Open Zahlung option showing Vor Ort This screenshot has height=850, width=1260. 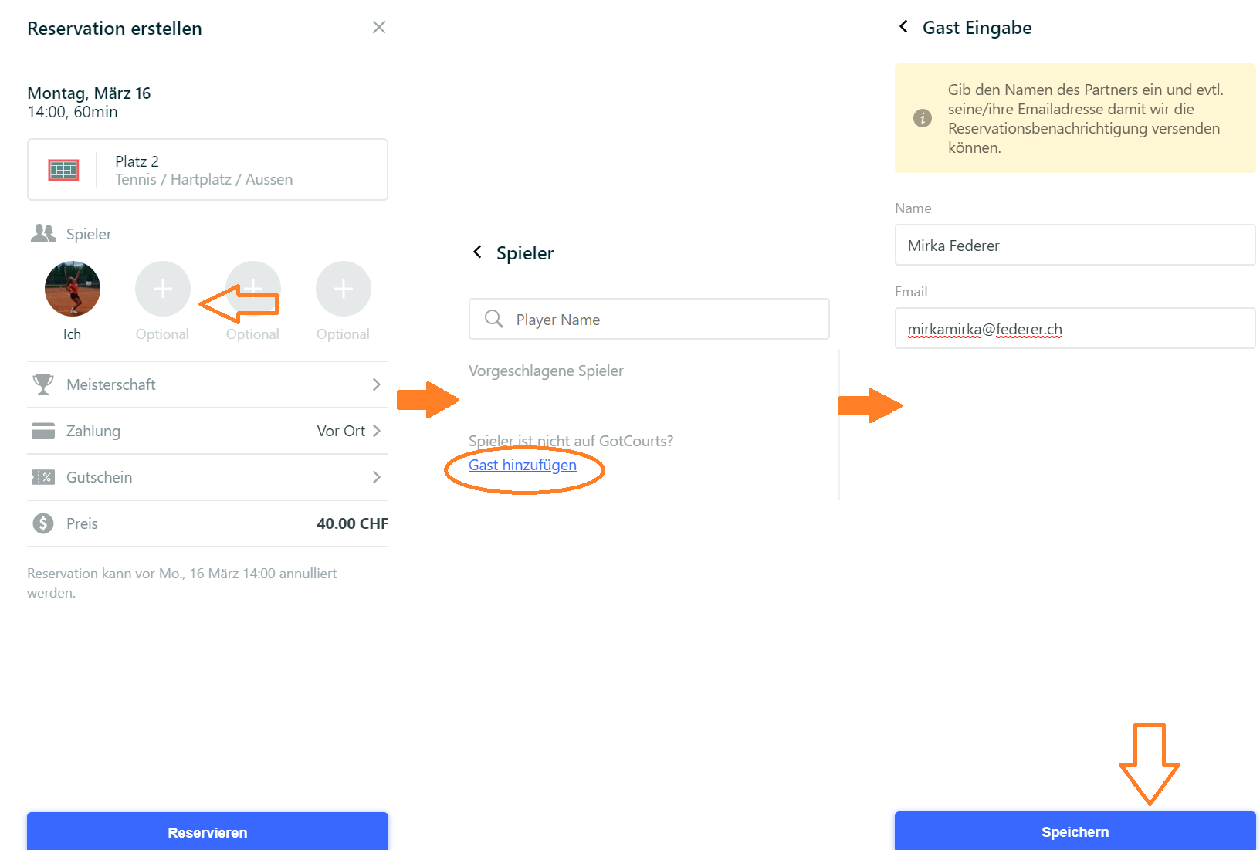208,431
